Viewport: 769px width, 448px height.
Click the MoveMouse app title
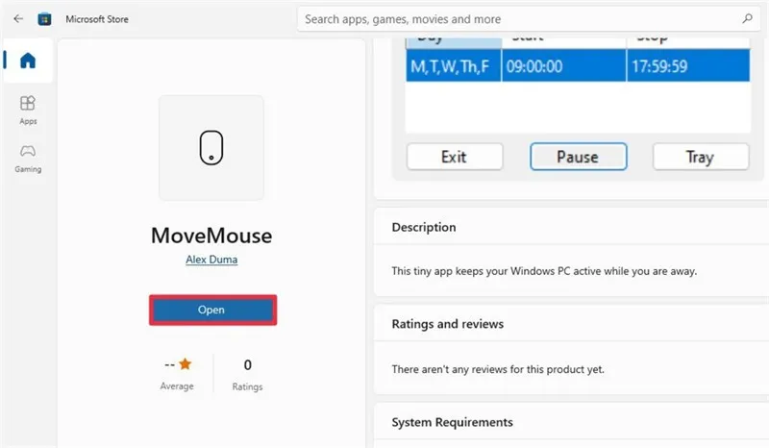[x=211, y=236]
